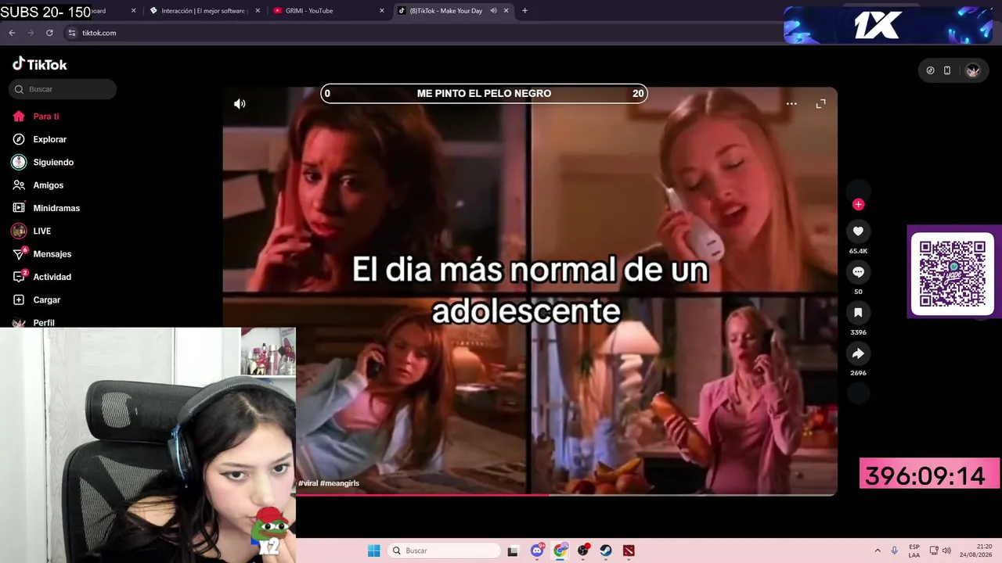Save the video with the bookmark icon

[858, 312]
